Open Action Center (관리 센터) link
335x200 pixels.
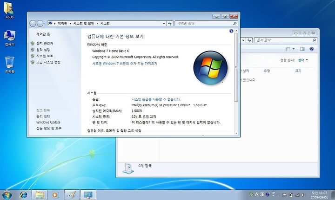tap(43, 116)
